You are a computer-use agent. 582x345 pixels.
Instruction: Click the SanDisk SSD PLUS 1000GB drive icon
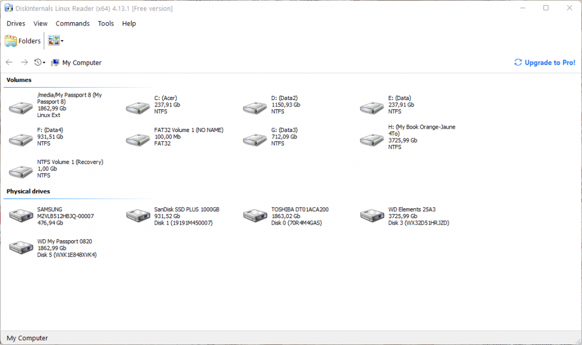coord(137,215)
